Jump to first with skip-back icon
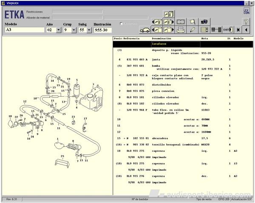This screenshot has width=255, height=203. 238,30
